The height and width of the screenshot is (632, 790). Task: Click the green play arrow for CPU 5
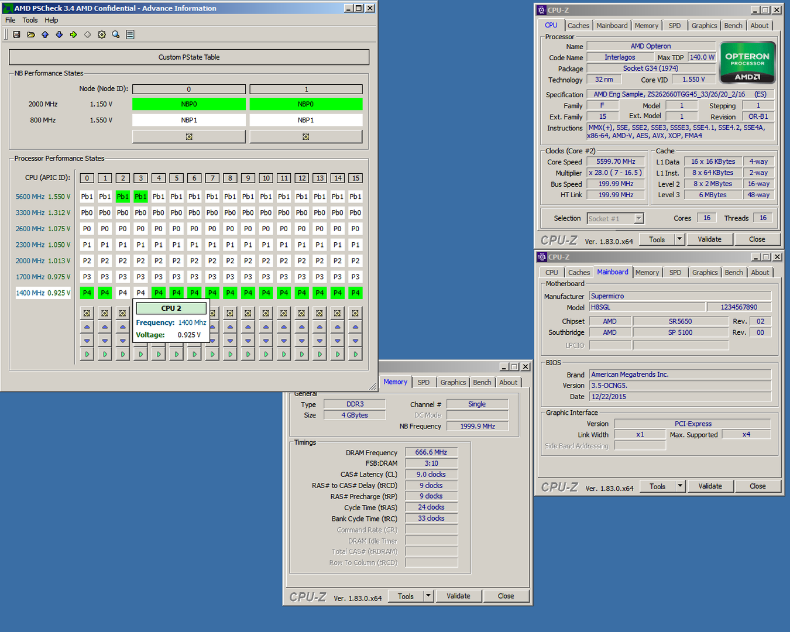click(176, 354)
